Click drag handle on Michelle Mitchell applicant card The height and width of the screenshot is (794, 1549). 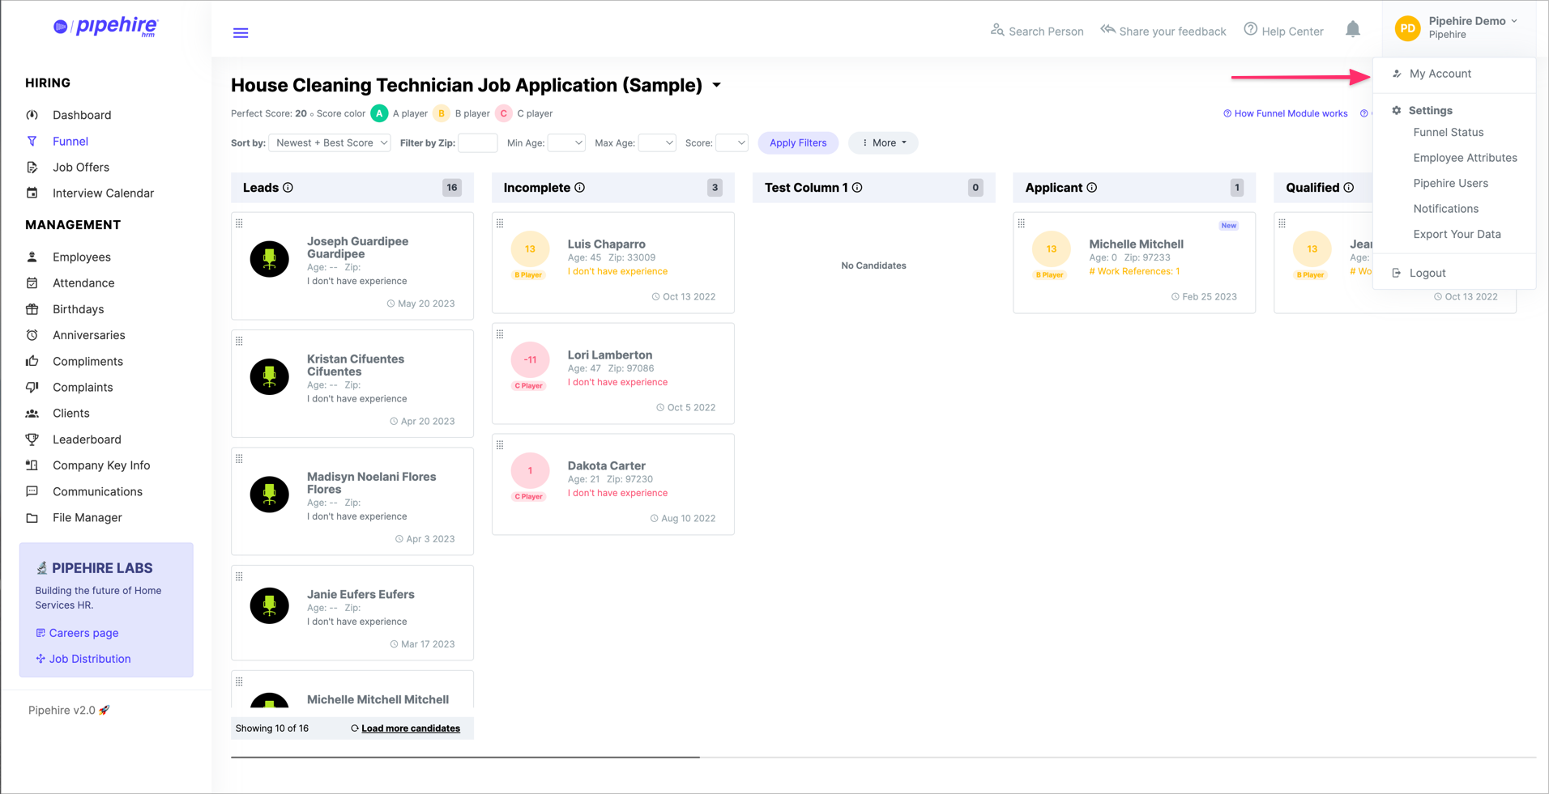pos(1022,223)
